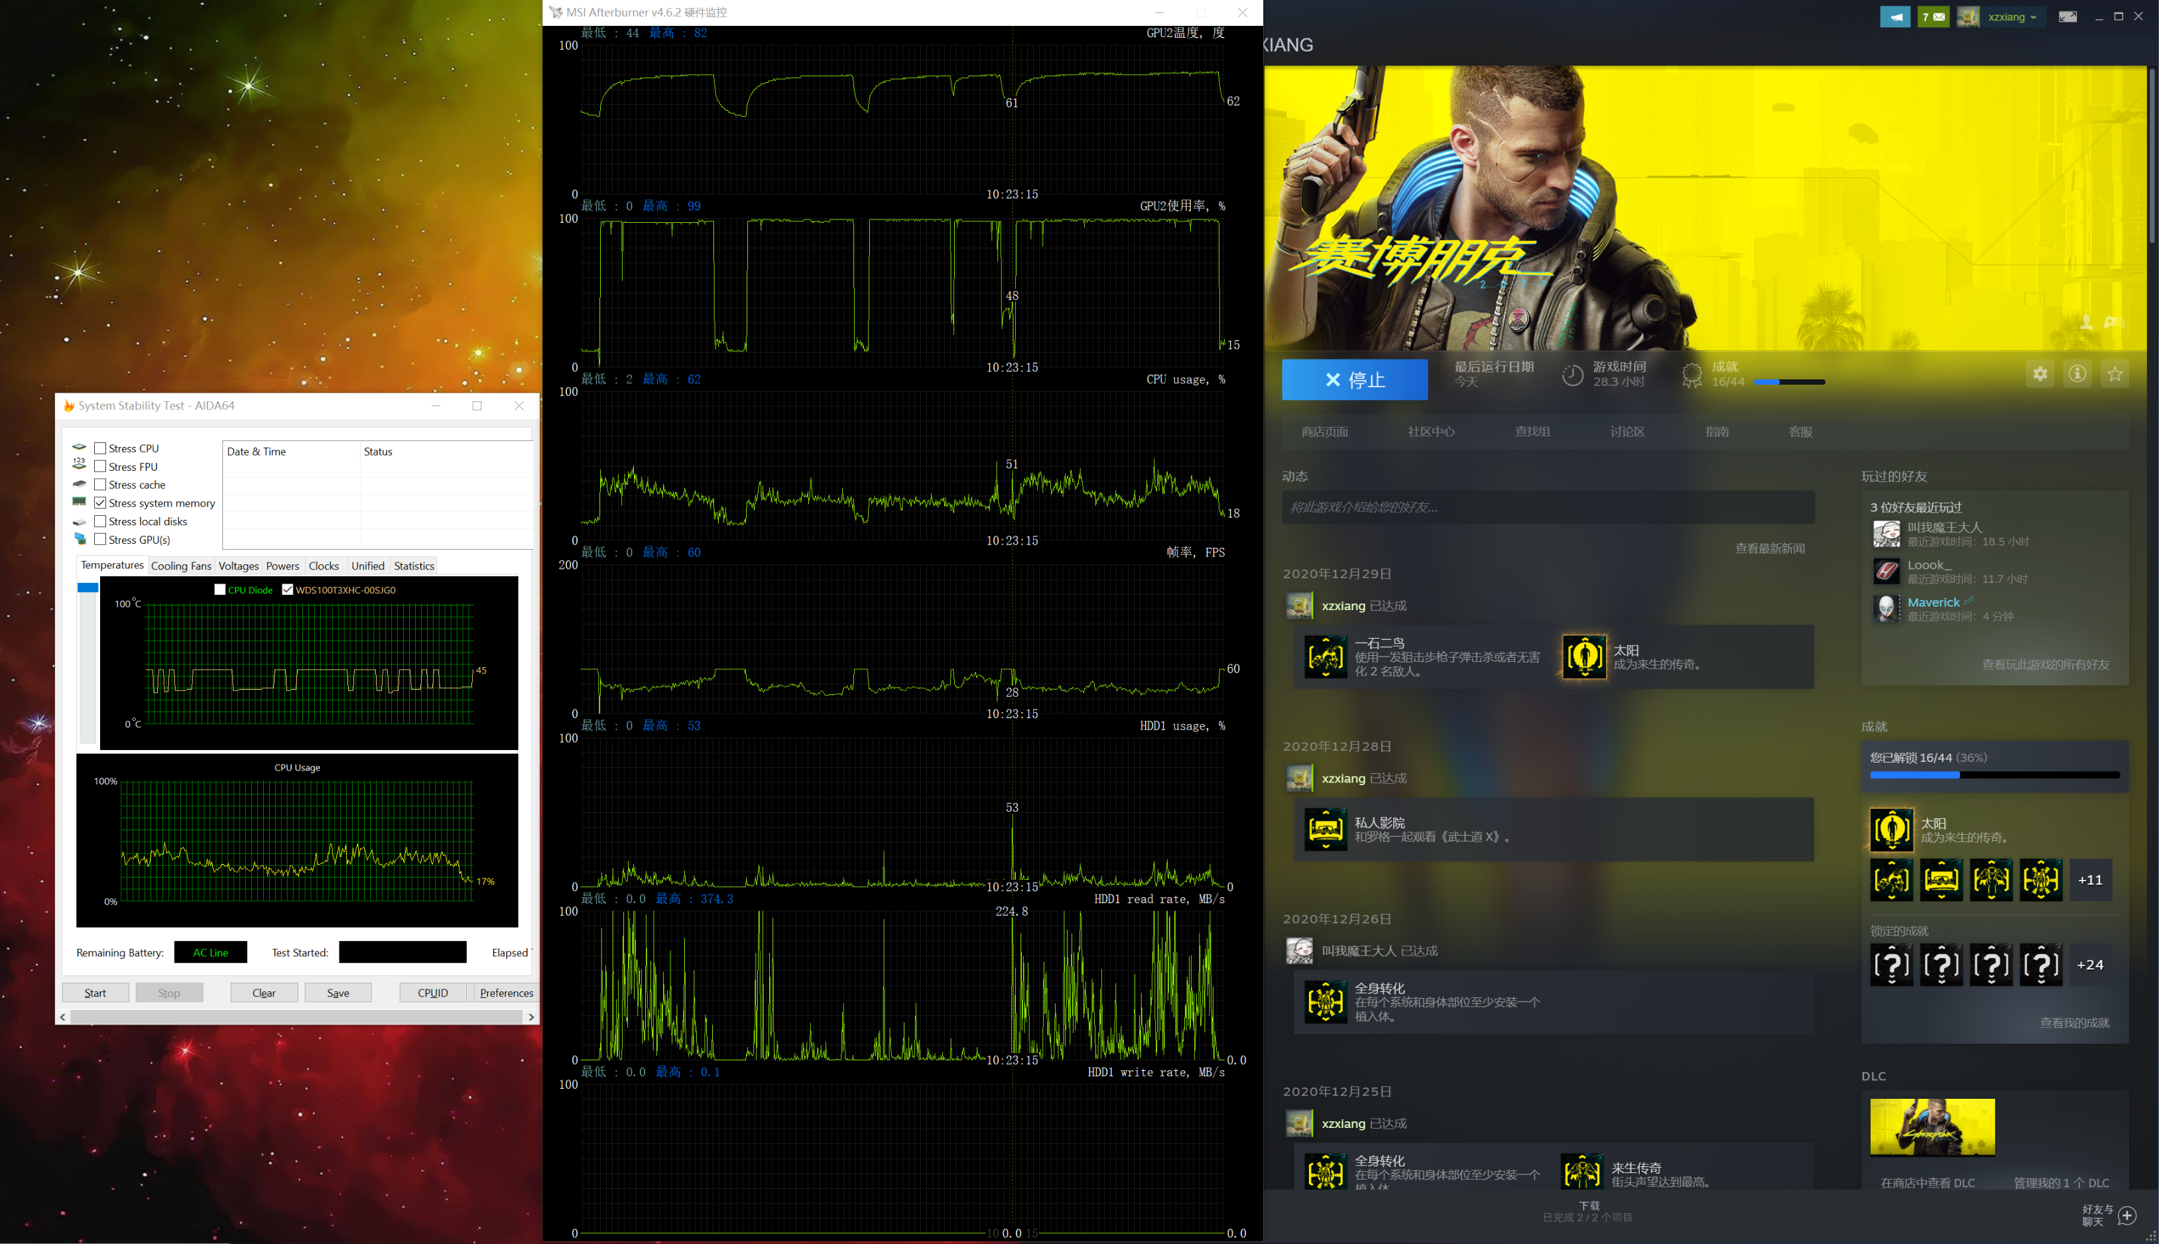Open game settings gear icon
This screenshot has width=2159, height=1244.
(2040, 374)
